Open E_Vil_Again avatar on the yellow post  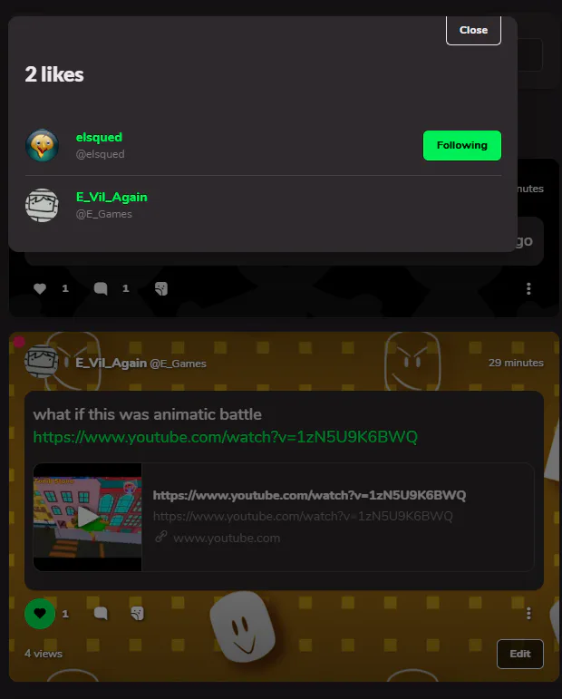click(x=41, y=362)
